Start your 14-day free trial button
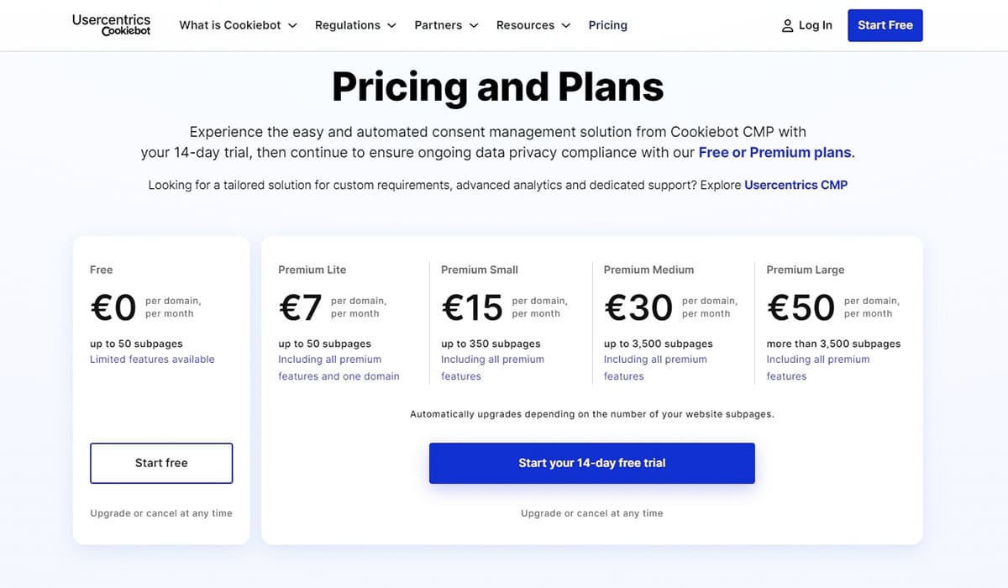1008x588 pixels. (592, 463)
